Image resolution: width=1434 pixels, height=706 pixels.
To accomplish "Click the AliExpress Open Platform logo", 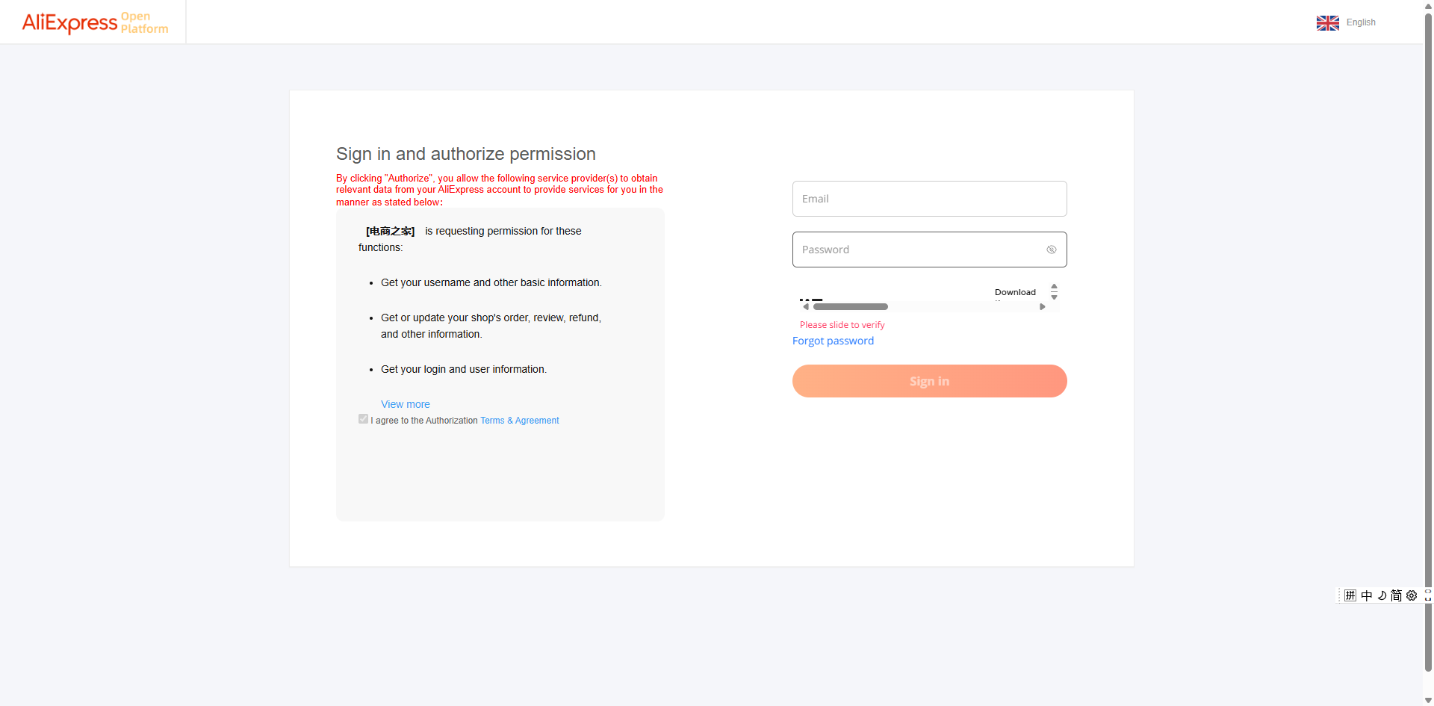I will point(95,22).
